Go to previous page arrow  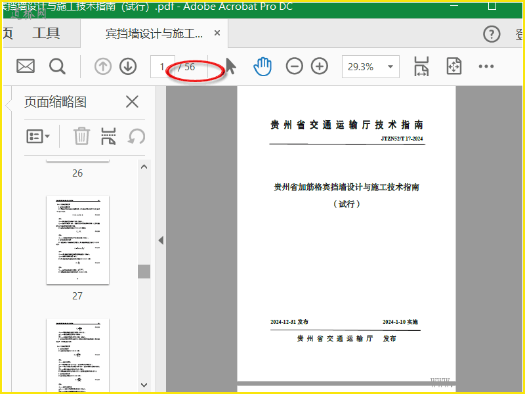(103, 66)
